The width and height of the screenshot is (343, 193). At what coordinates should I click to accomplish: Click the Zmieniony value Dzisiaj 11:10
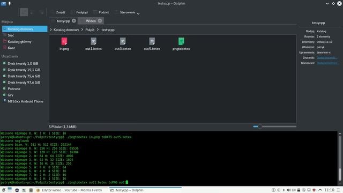pyautogui.click(x=324, y=42)
